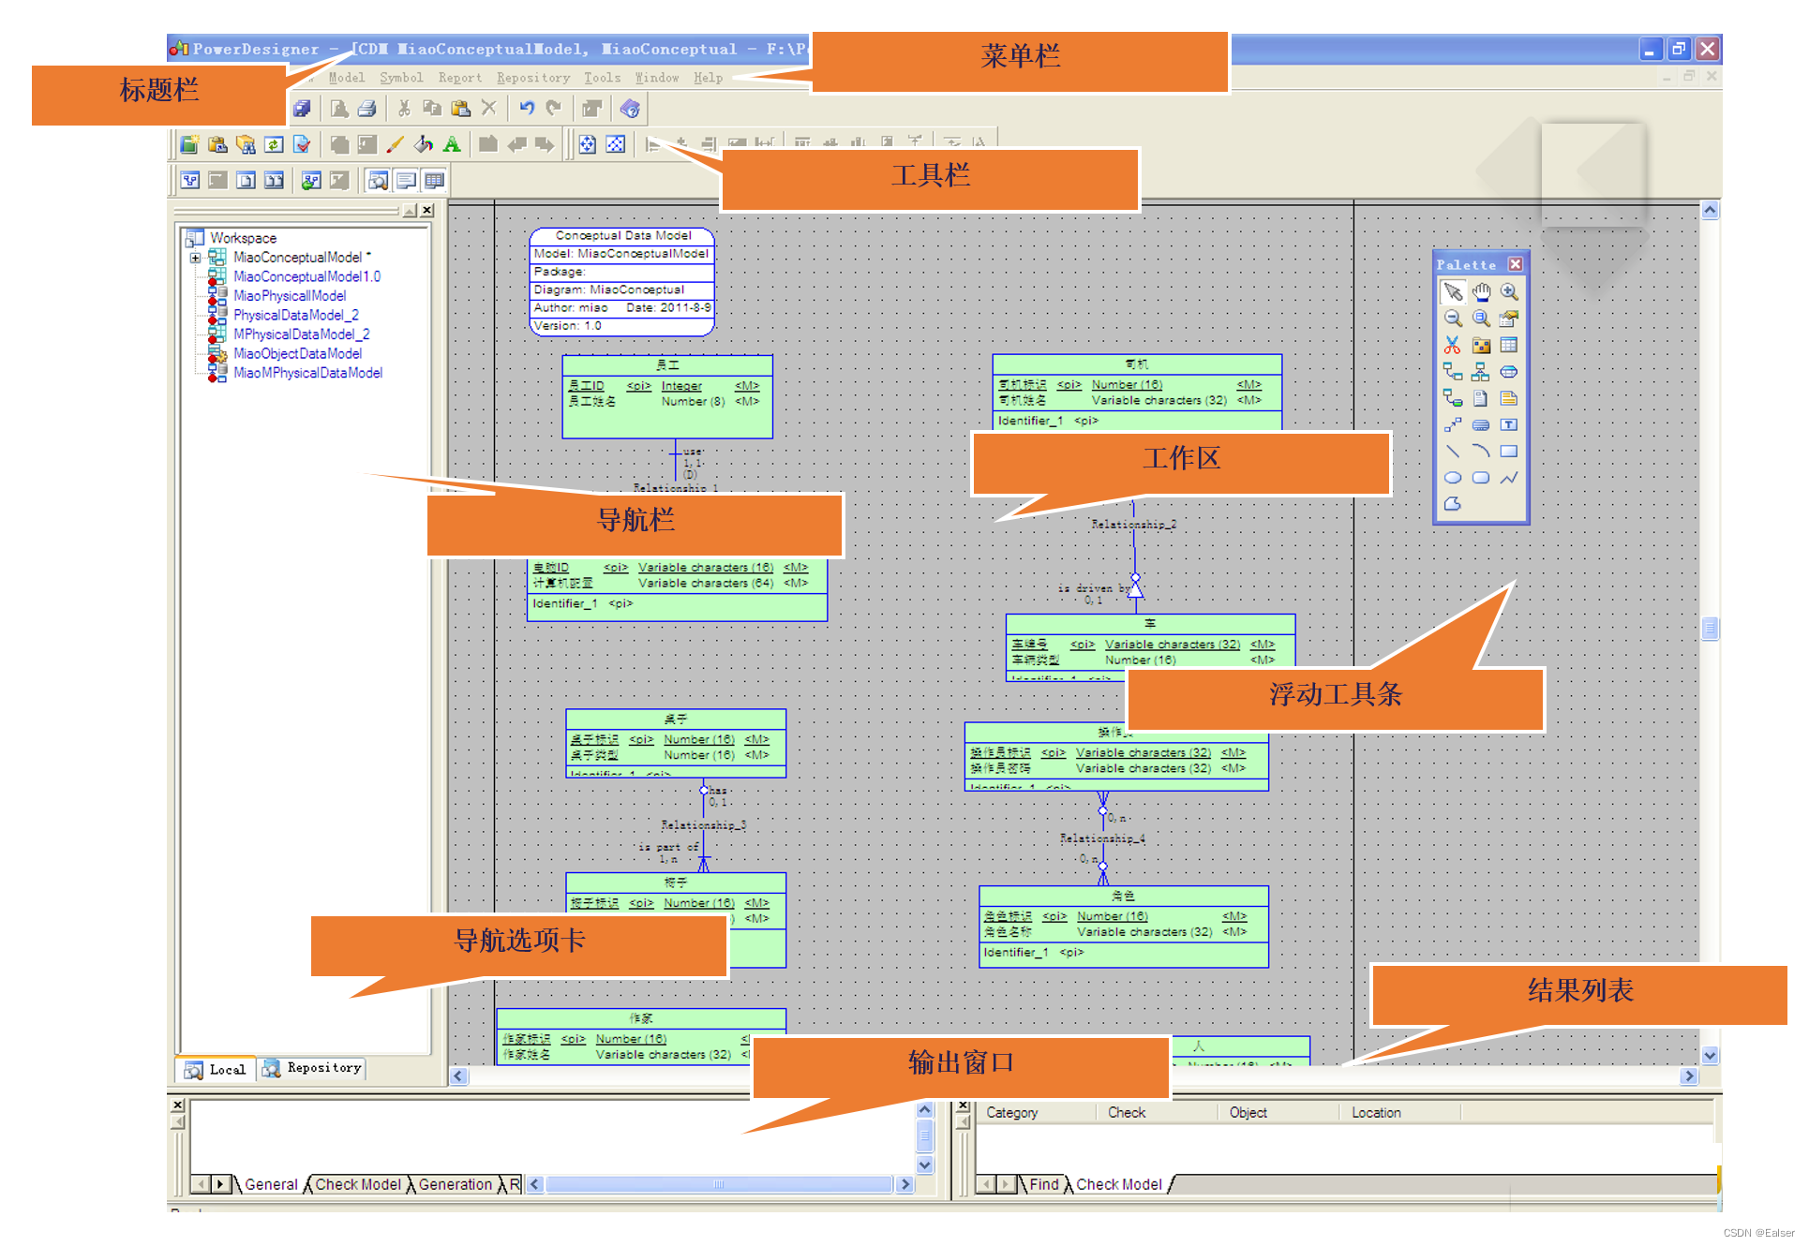Toggle the Browser view toolbar button
The width and height of the screenshot is (1809, 1246).
point(379,181)
